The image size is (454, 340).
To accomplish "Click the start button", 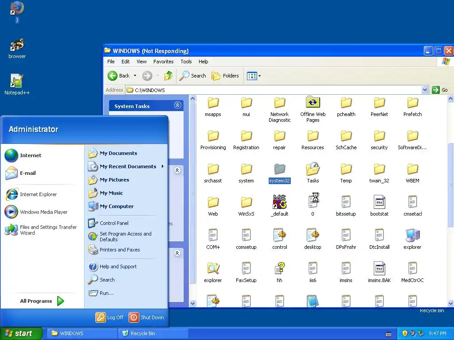I will 21,333.
